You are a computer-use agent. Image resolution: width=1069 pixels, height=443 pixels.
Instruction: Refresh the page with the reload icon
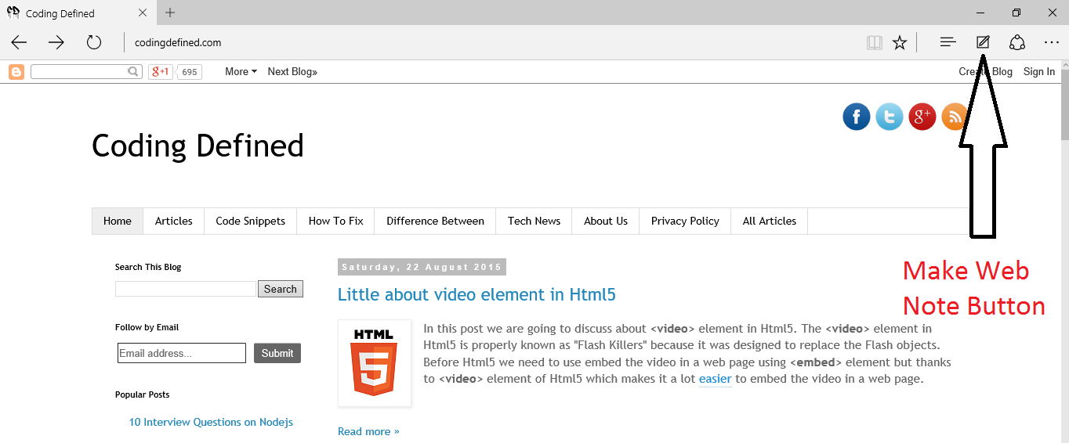coord(94,42)
